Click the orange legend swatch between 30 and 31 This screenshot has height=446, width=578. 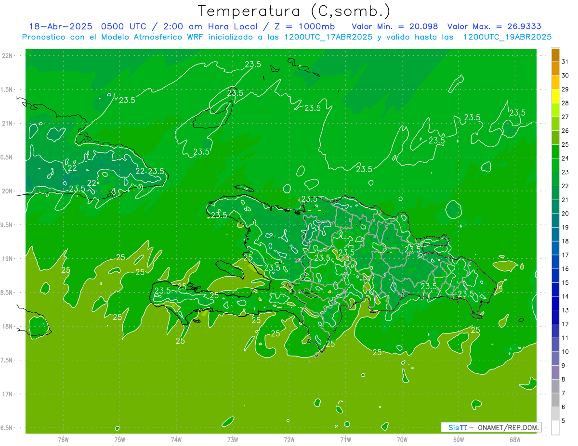(x=555, y=68)
